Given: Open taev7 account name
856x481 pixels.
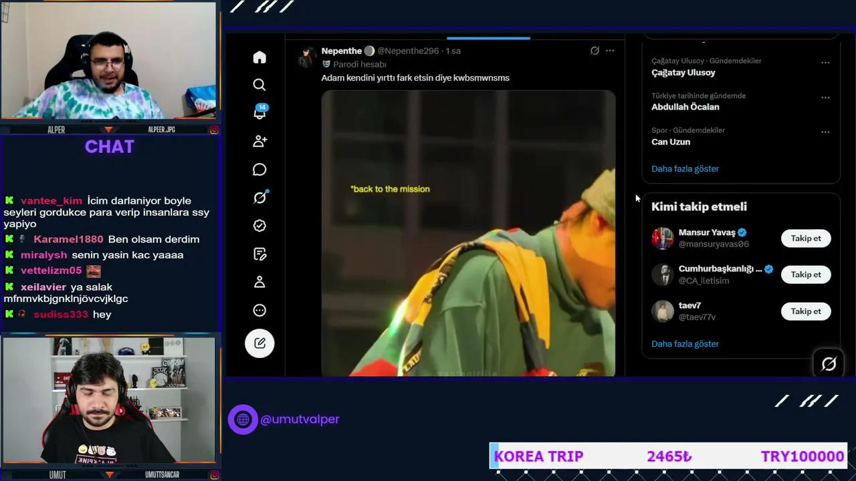Looking at the screenshot, I should (x=689, y=305).
